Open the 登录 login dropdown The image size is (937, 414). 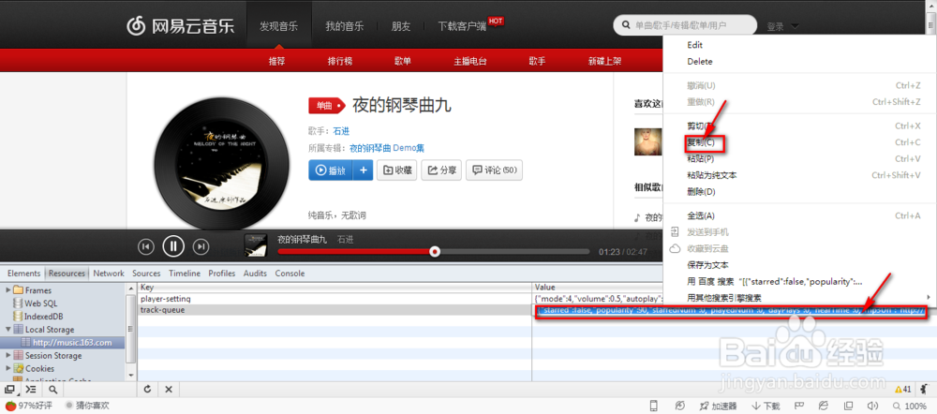(x=782, y=26)
